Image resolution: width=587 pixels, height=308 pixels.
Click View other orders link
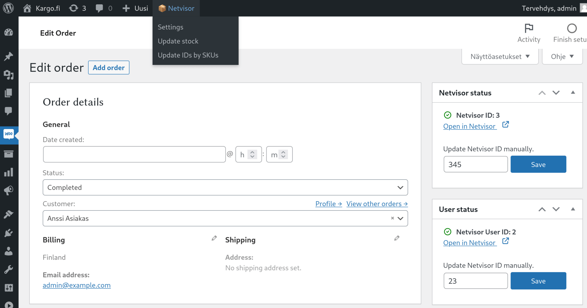(x=377, y=204)
